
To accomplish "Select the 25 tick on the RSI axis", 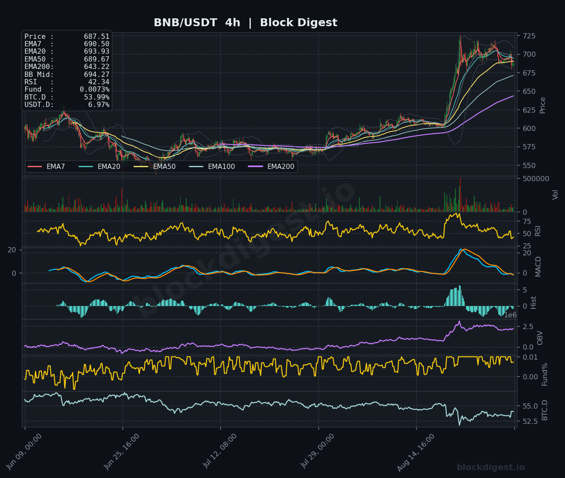I will click(527, 246).
